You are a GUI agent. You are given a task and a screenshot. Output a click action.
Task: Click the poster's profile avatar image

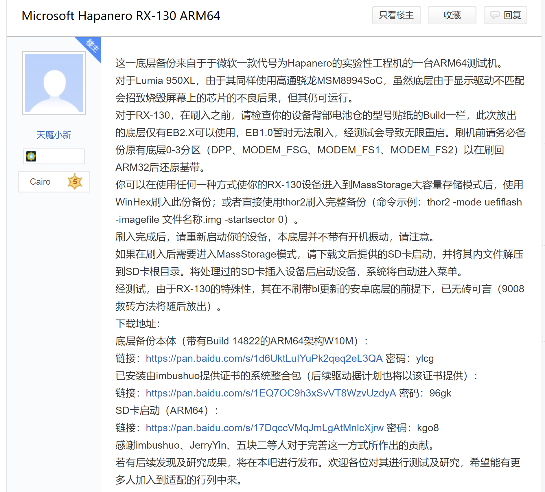(x=54, y=83)
